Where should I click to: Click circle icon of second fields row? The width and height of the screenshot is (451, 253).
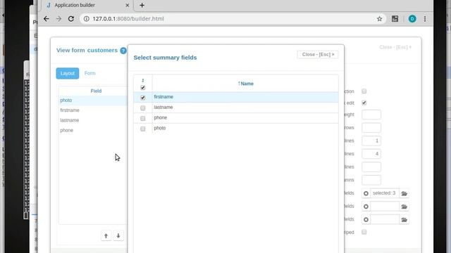point(366,207)
